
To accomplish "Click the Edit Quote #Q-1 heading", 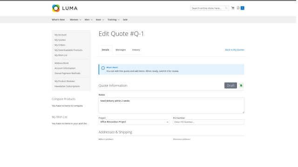I will (x=121, y=34).
